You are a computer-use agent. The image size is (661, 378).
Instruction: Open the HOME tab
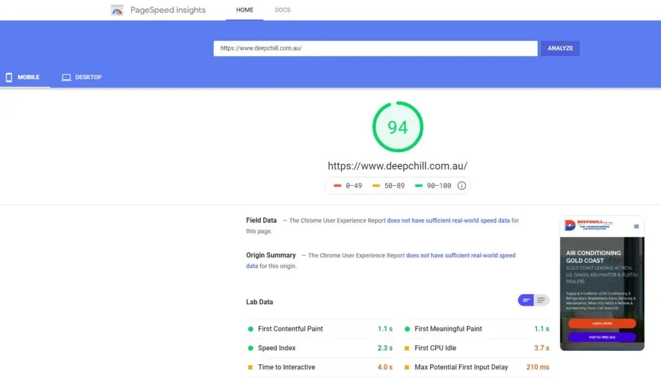point(245,10)
